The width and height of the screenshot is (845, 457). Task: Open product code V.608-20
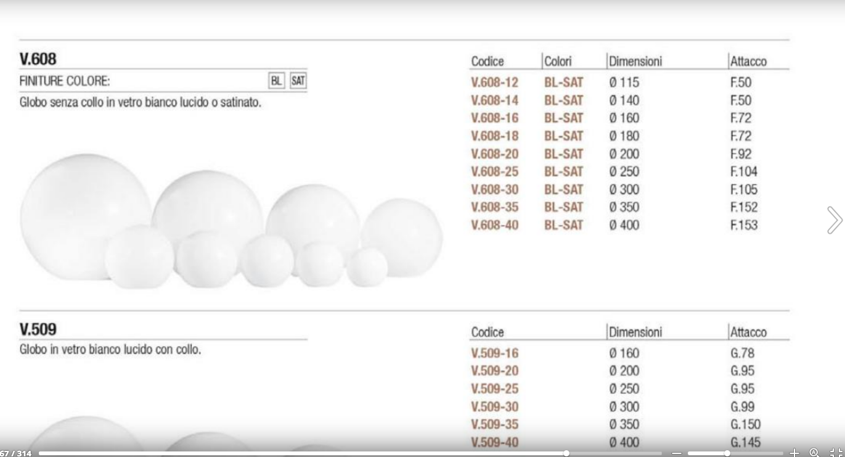tap(494, 154)
